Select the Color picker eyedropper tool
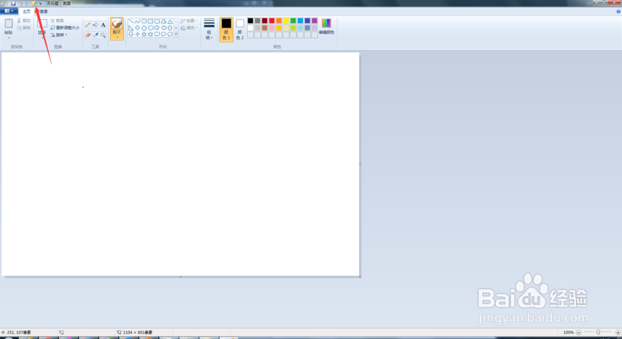Screen dimensions: 622x339 pos(95,35)
